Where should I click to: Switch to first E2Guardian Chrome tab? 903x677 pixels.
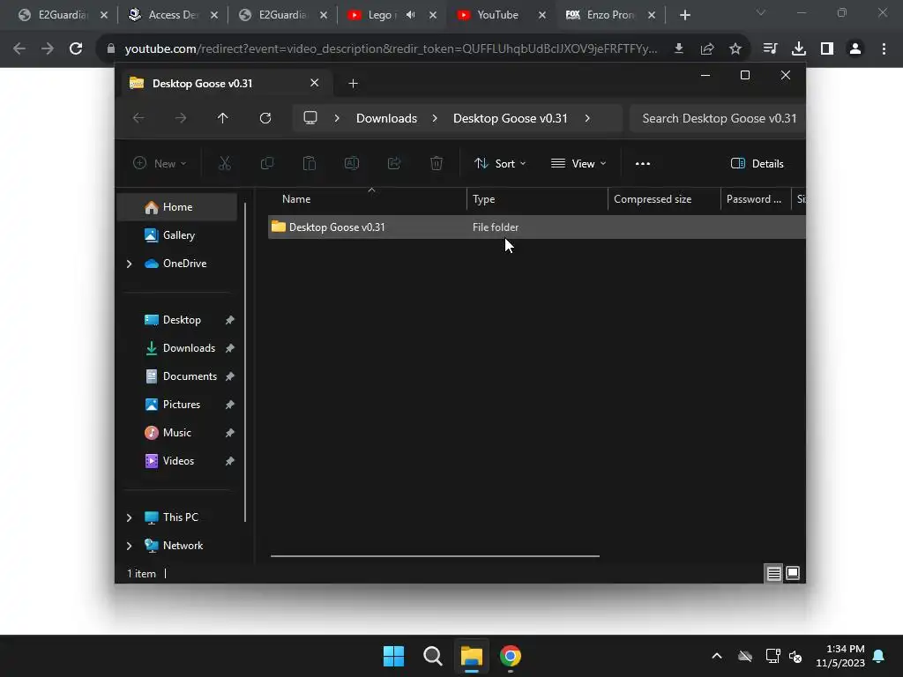pos(63,15)
